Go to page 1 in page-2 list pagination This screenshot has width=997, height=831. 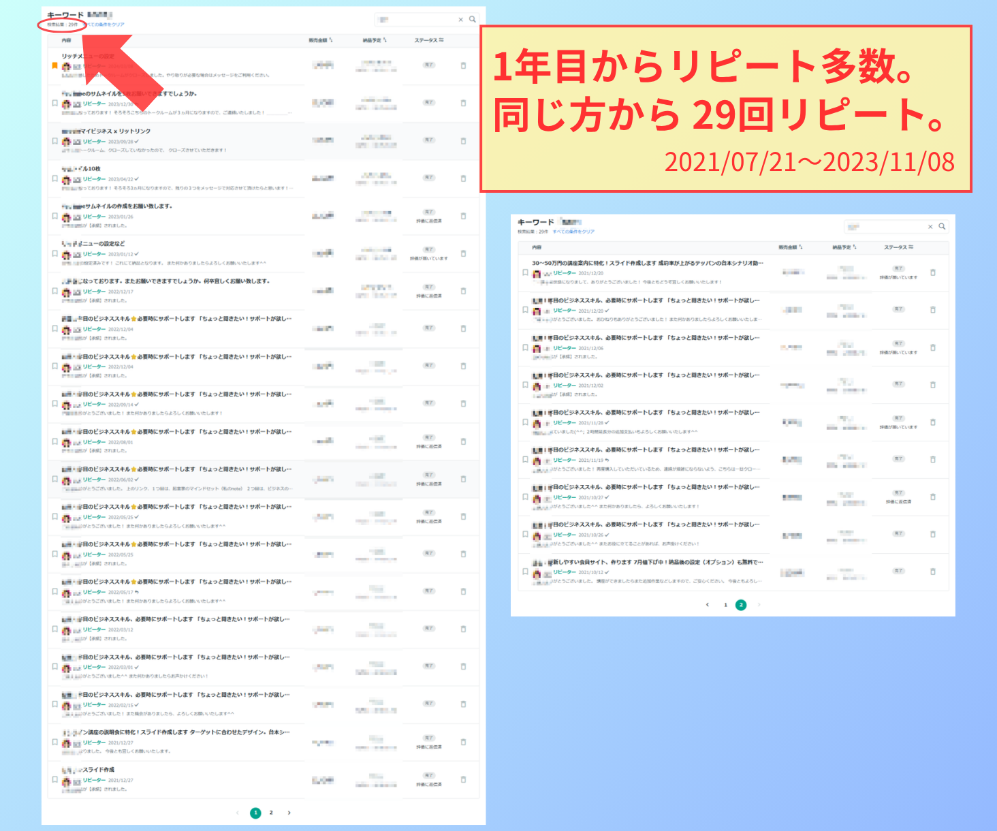(725, 605)
